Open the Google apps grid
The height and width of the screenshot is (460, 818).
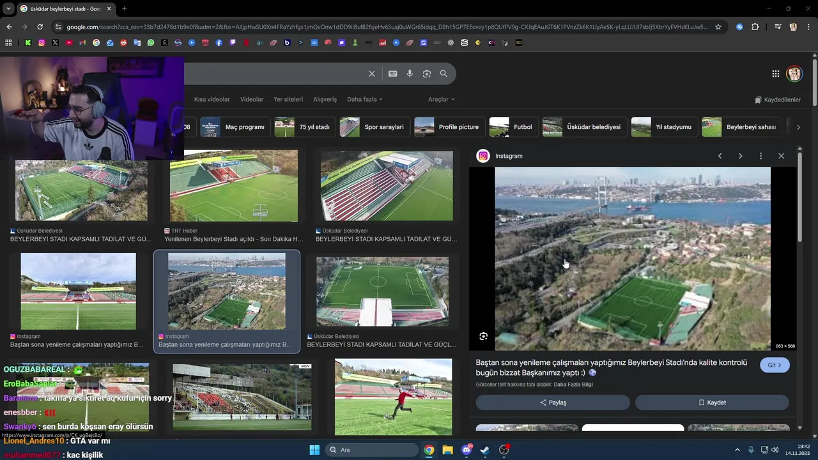[776, 73]
